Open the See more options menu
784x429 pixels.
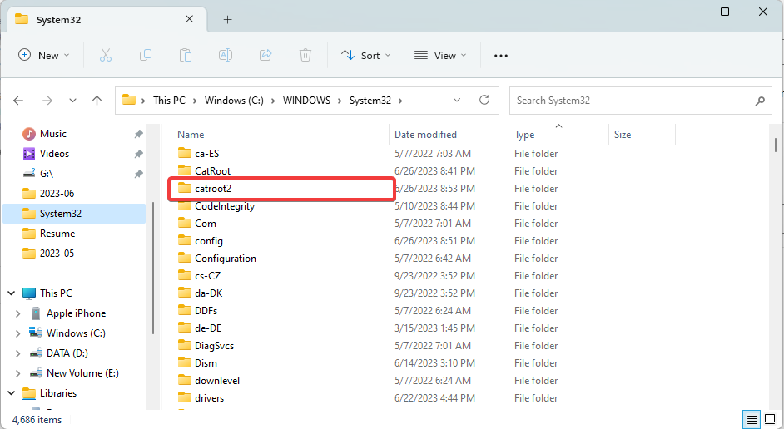[500, 56]
